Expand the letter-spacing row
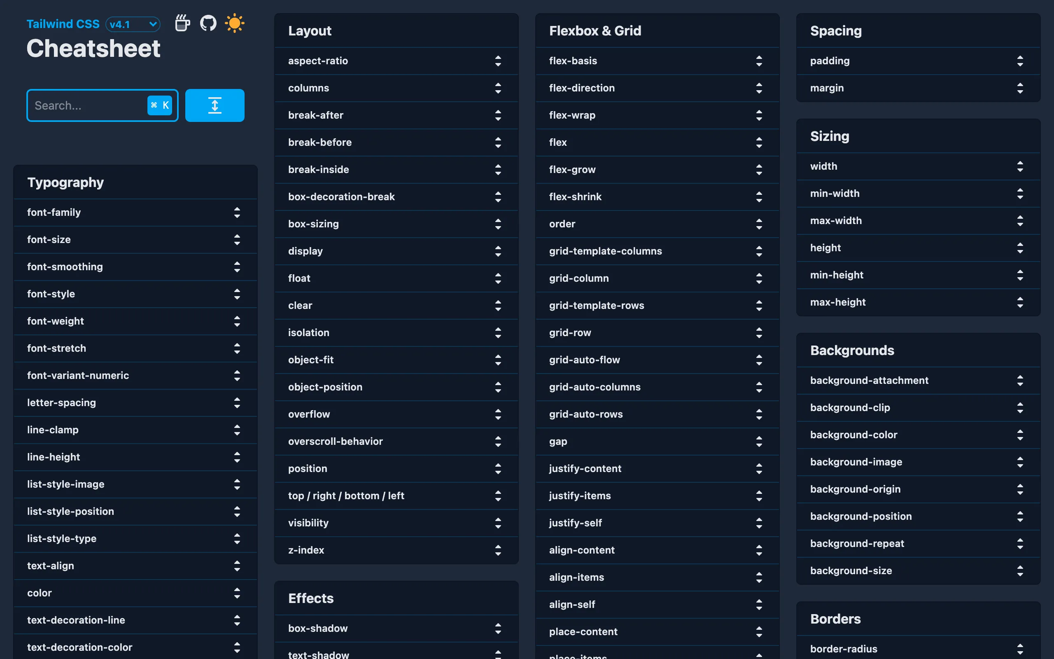Screen dimensions: 1054x659 [x=135, y=403]
